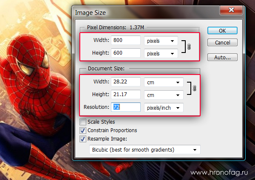Click the Cancel button
Image resolution: width=255 pixels, height=180 pixels.
[222, 43]
